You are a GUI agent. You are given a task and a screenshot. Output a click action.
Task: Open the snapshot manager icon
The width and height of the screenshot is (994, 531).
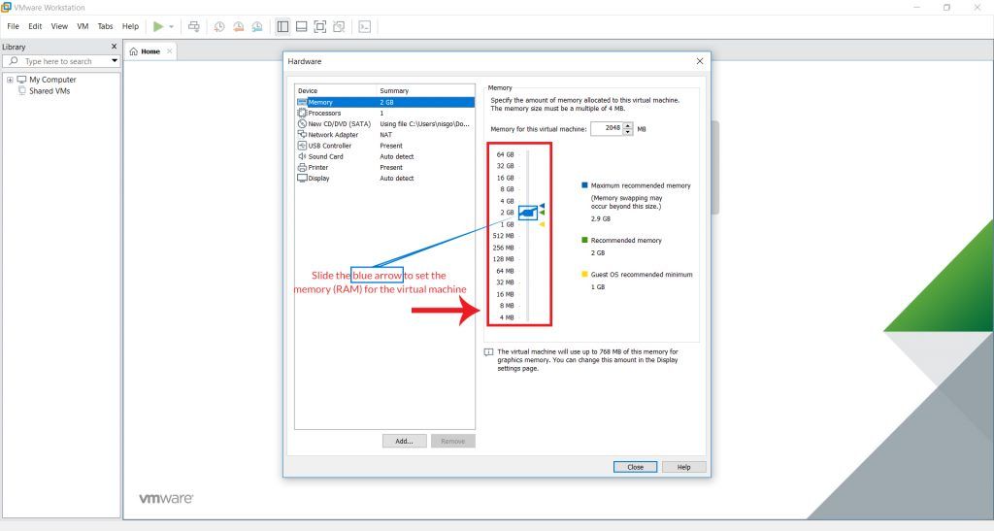256,26
